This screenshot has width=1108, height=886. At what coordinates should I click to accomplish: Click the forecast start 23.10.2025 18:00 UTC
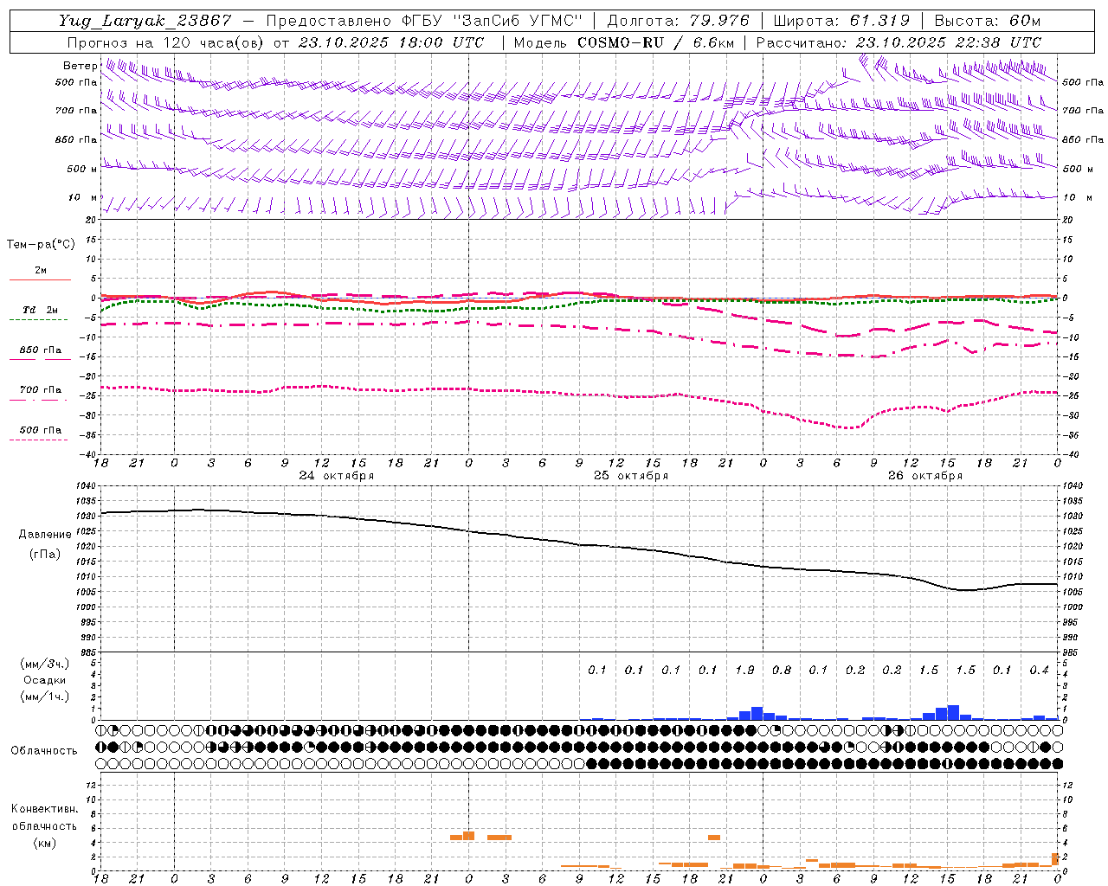tap(391, 42)
